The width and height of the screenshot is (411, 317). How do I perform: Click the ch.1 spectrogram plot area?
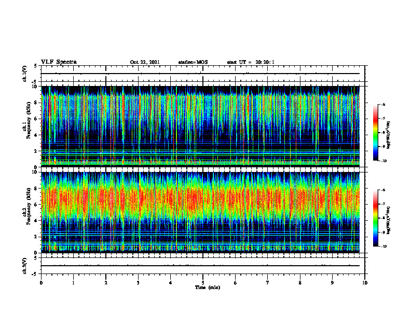pos(200,126)
